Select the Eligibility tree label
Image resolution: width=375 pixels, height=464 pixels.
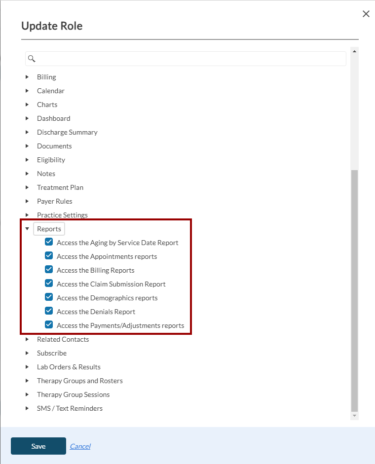[51, 160]
